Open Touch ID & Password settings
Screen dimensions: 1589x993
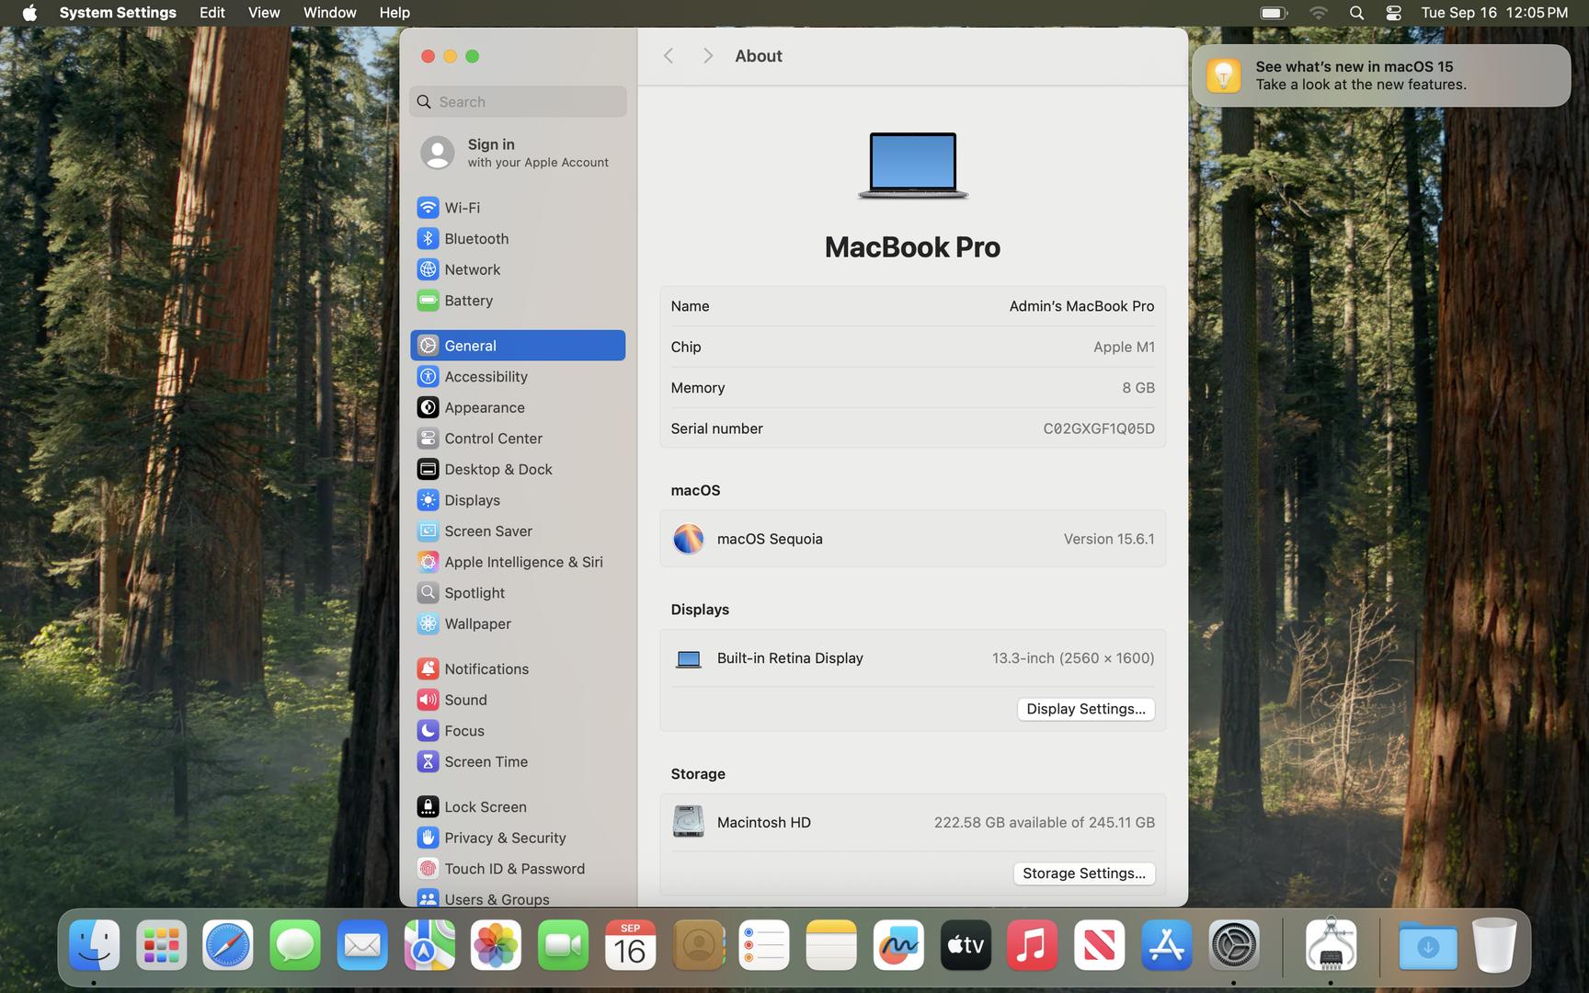point(518,869)
